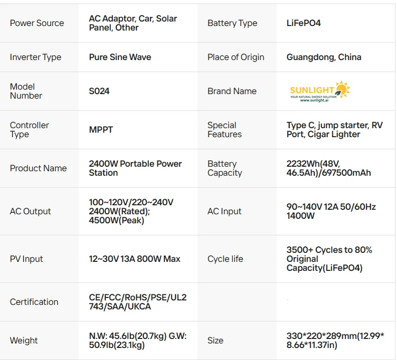Click the Weight label cell
Screen dimensions: 397x360
(24, 340)
